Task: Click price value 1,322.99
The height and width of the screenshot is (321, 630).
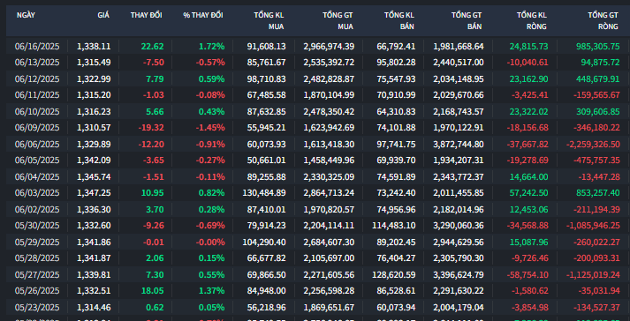Action: 94,78
